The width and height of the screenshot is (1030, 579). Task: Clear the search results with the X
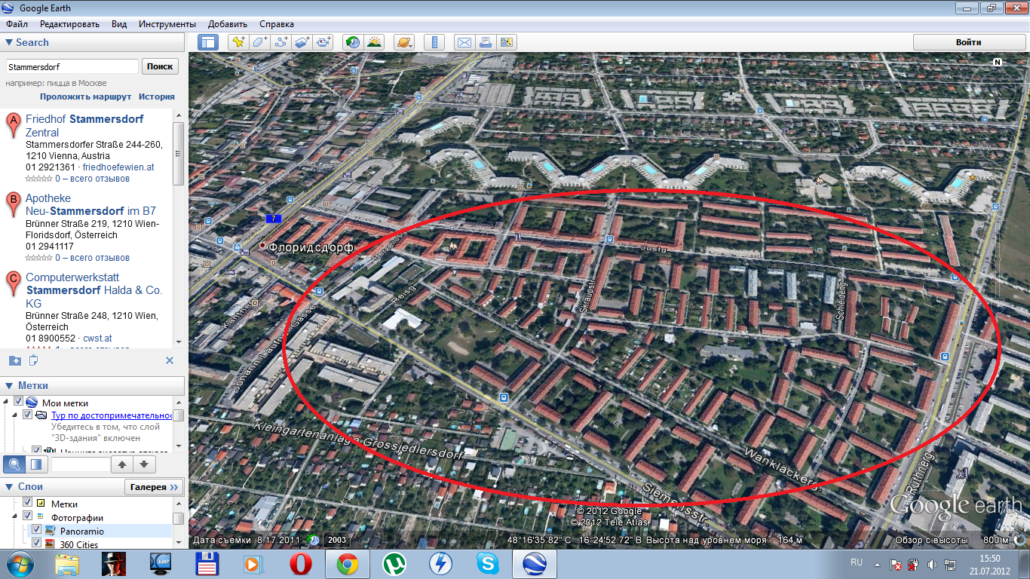click(x=170, y=360)
